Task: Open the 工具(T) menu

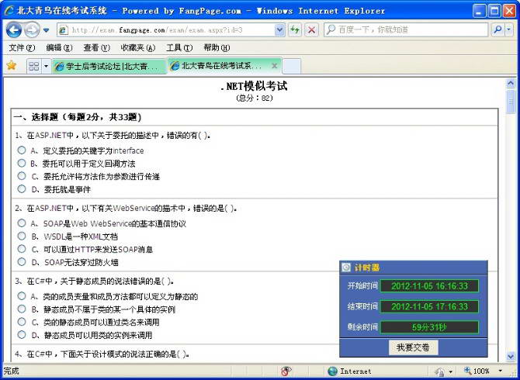Action: coord(179,48)
